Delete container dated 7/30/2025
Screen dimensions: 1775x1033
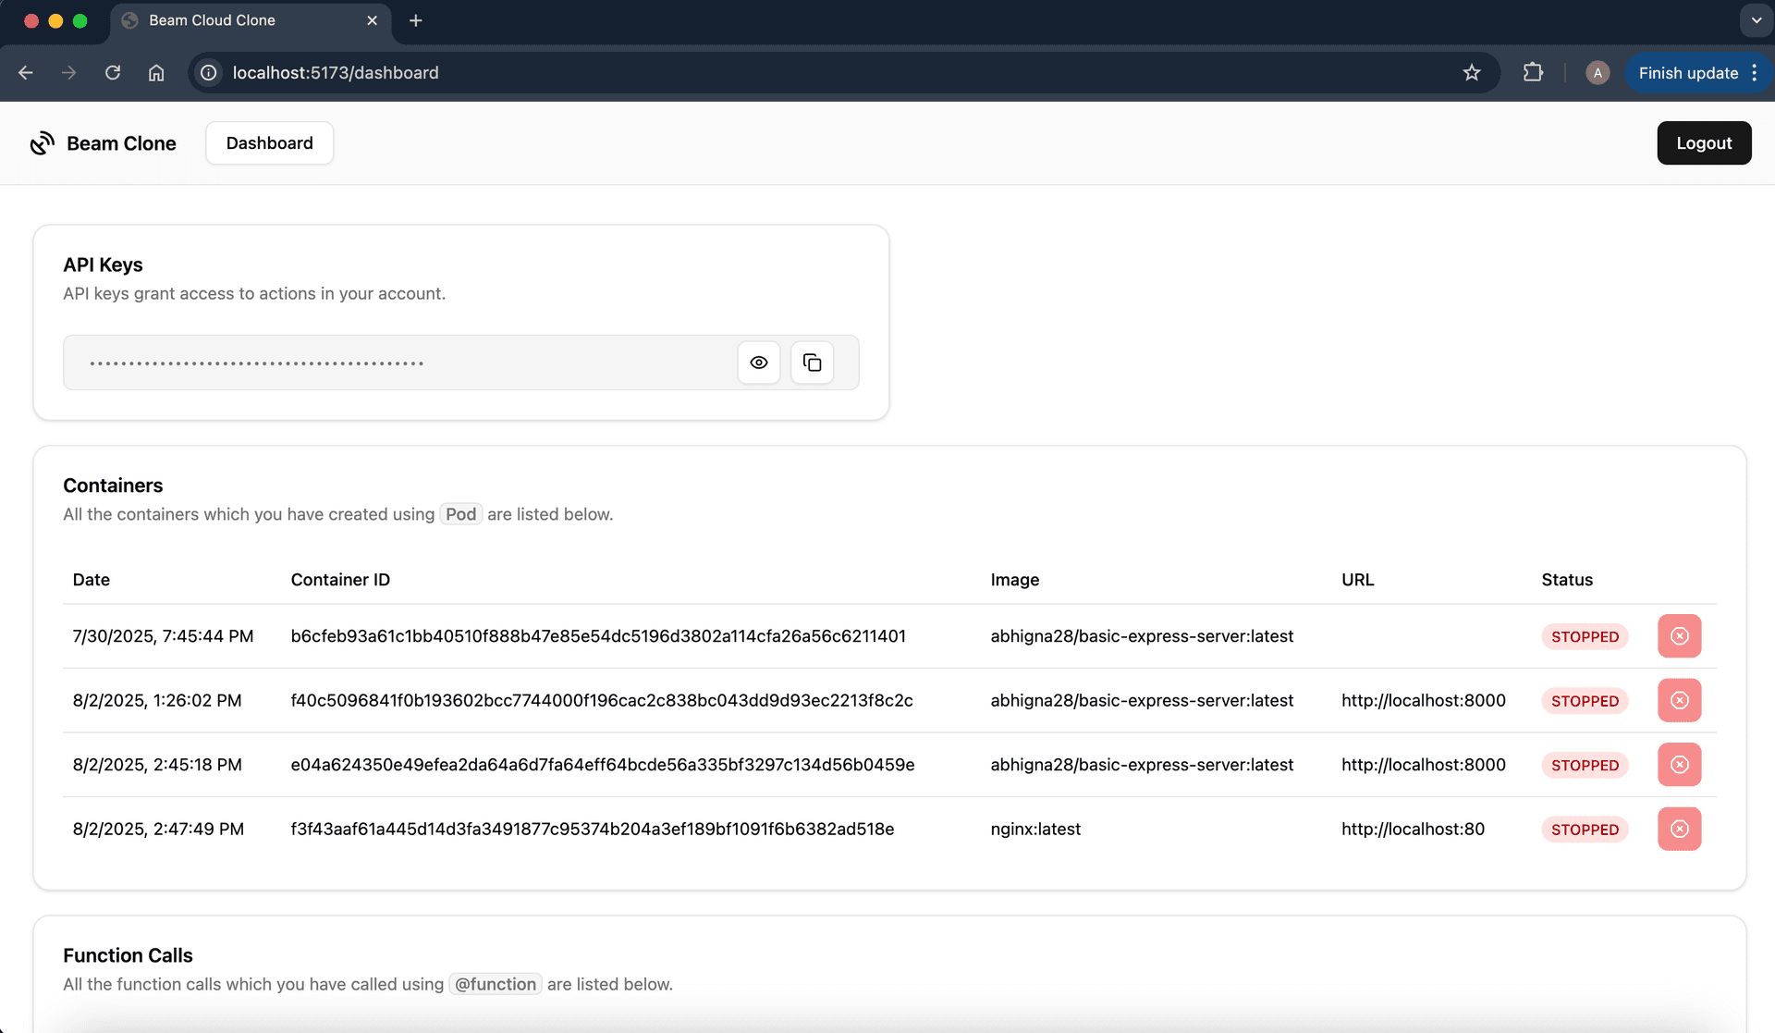[1679, 636]
